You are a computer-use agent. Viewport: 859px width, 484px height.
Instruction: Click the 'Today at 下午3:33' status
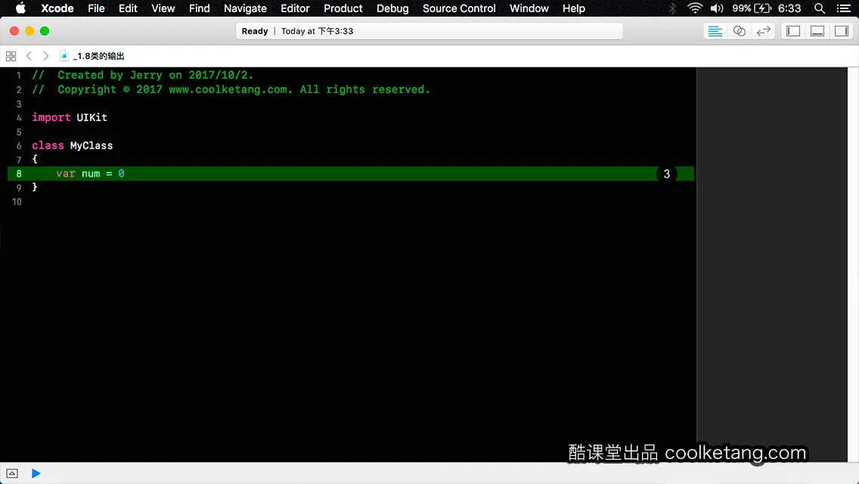point(317,31)
